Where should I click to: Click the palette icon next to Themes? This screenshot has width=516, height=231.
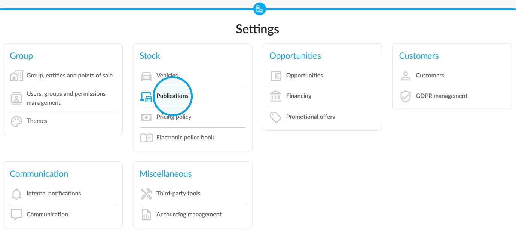(x=16, y=121)
